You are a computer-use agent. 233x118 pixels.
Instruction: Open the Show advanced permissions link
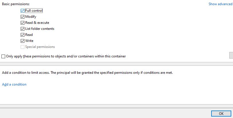(220, 4)
